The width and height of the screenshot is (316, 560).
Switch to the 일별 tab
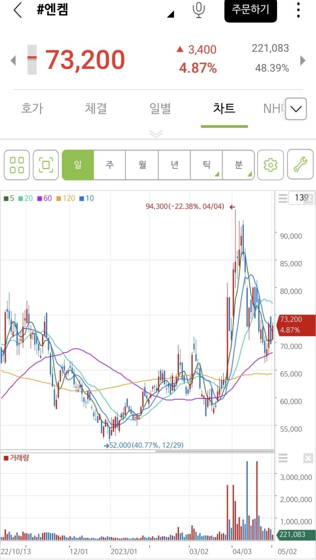tap(160, 108)
